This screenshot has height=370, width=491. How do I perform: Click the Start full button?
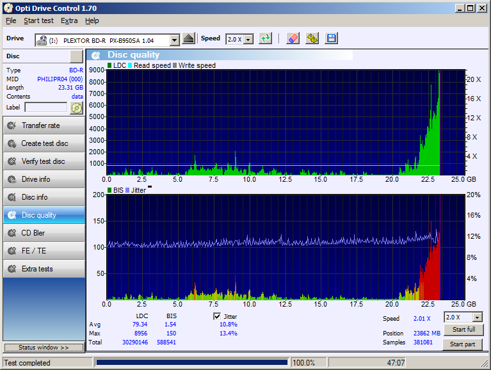[463, 329]
